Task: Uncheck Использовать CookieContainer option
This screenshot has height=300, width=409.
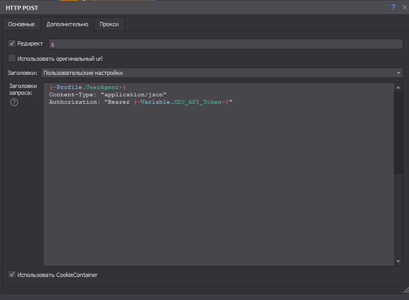Action: point(12,274)
